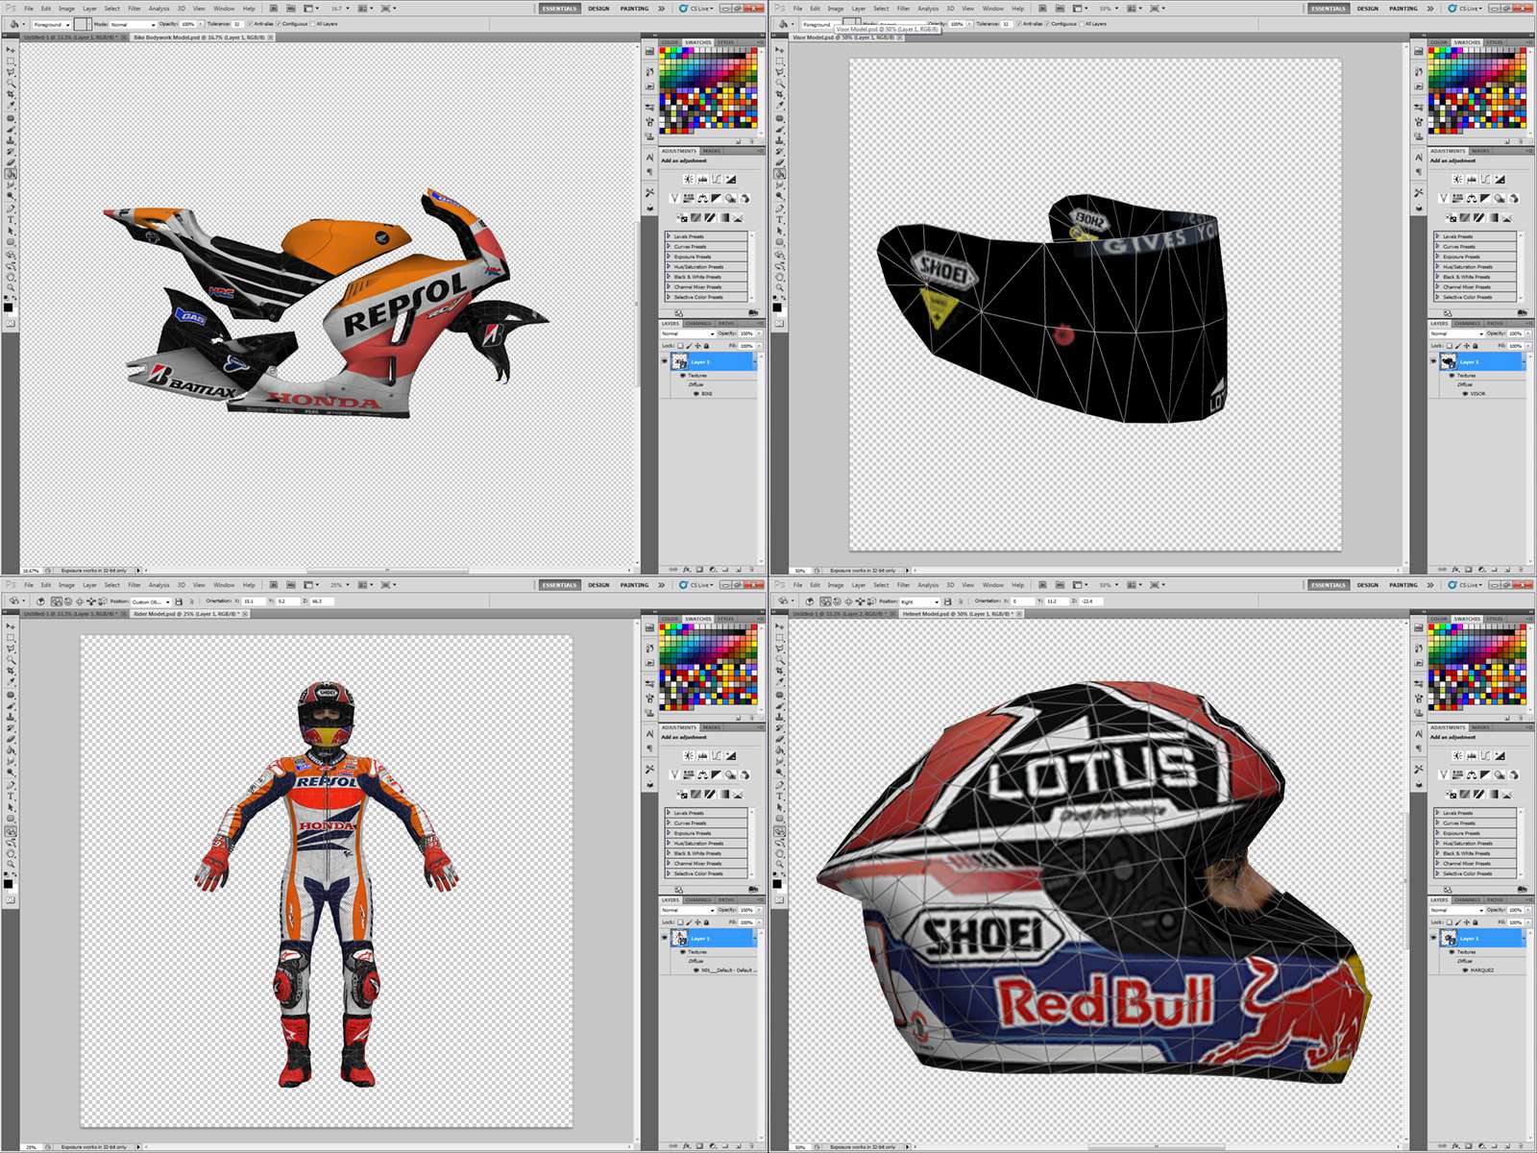Click 3D scale object icon in rider options bar

(x=103, y=601)
